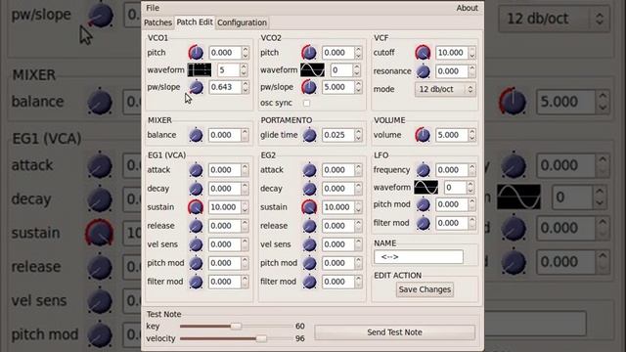
Task: Click the VCO1 waveform number stepper arrows
Action: [x=244, y=70]
